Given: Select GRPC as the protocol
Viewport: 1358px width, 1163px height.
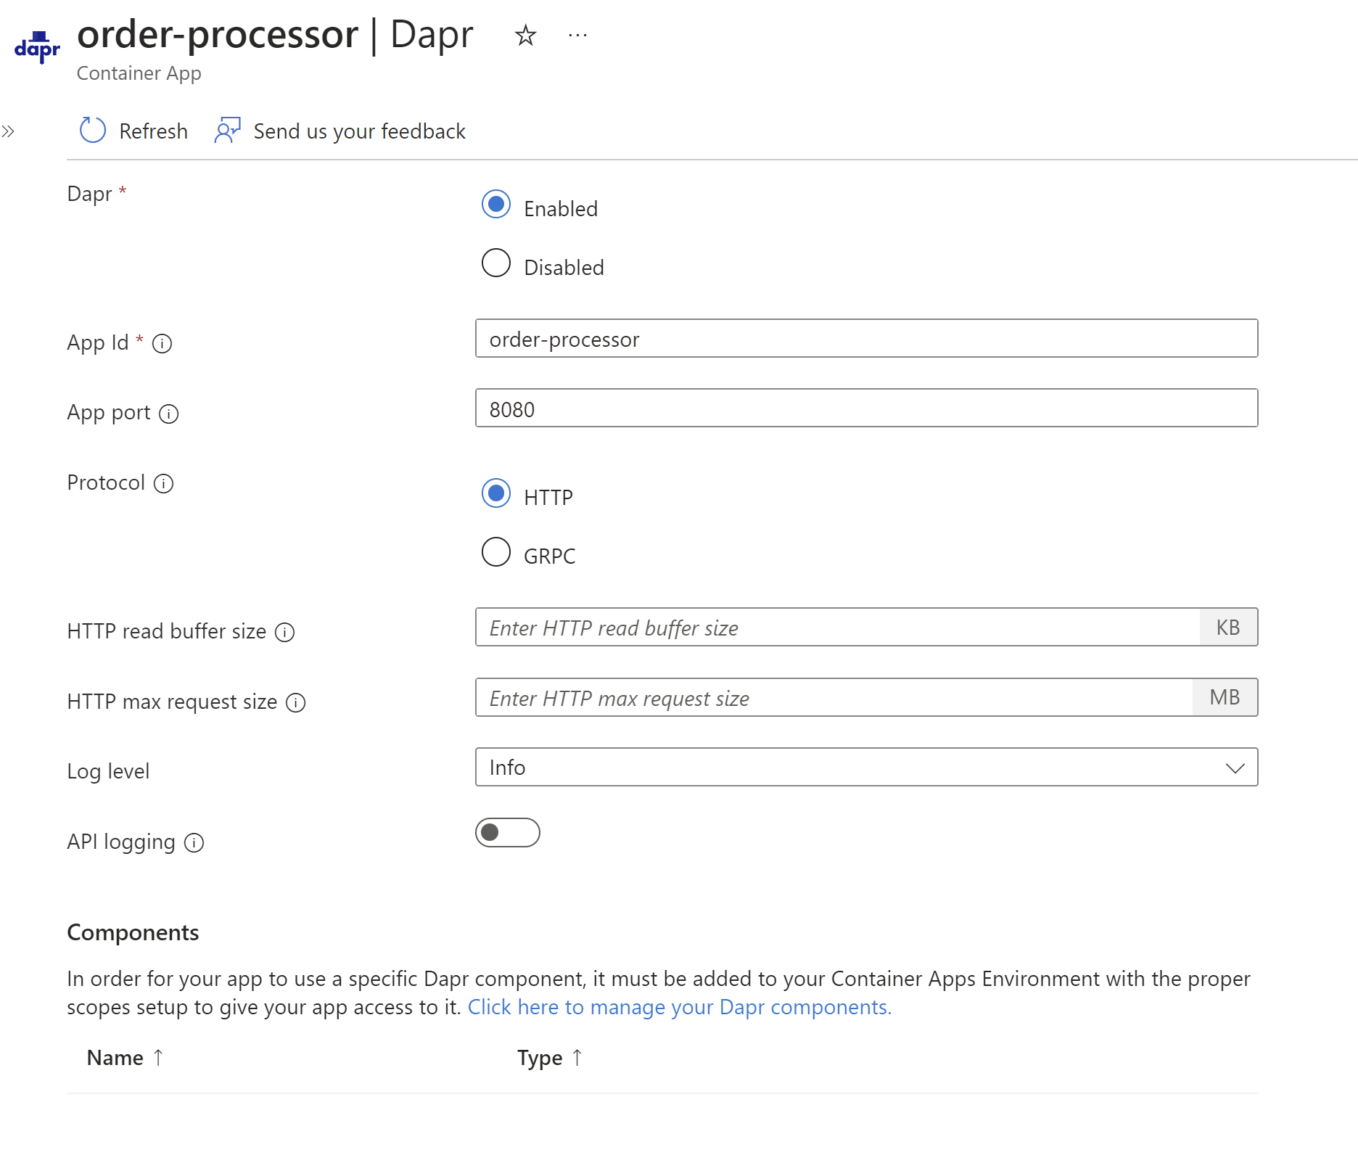Looking at the screenshot, I should [x=495, y=552].
